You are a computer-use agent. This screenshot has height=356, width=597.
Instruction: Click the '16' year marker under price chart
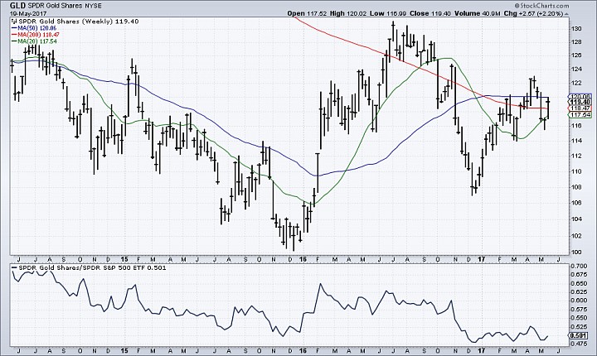pyautogui.click(x=303, y=259)
